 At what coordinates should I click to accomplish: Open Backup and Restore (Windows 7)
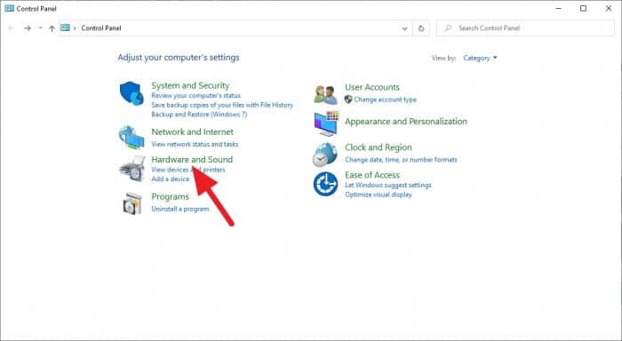199,115
